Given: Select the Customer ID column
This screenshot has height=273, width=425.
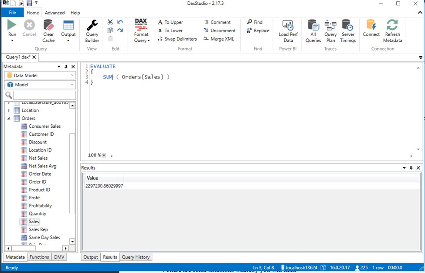Looking at the screenshot, I should click(41, 134).
